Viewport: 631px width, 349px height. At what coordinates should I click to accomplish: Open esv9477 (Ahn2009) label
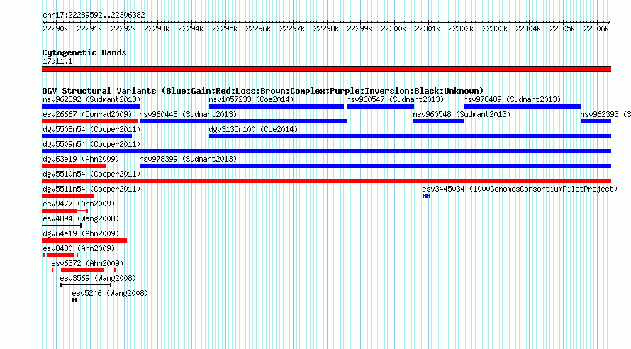point(79,204)
